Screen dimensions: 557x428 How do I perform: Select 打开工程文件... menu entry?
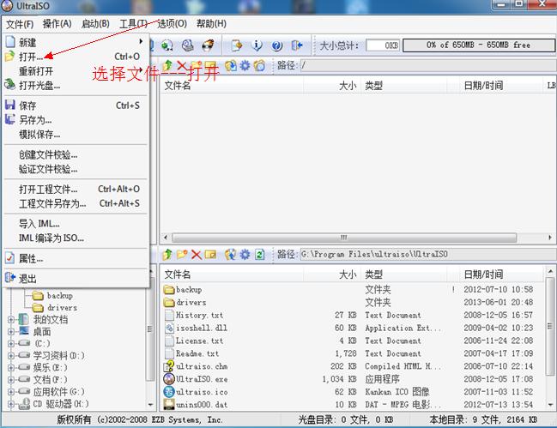[76, 190]
